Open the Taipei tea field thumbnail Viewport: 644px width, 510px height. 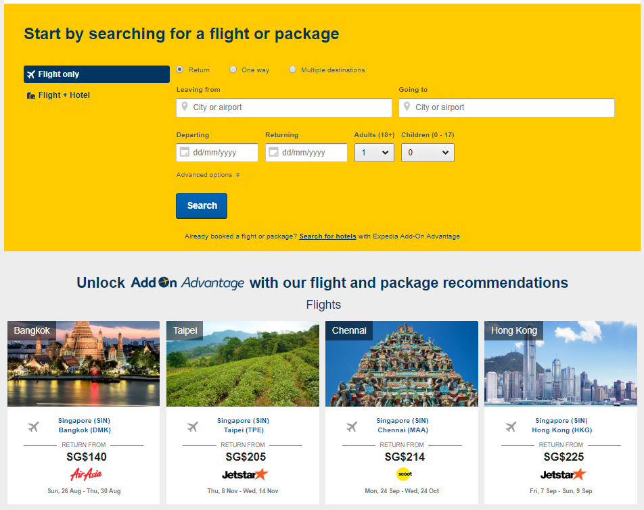tap(243, 365)
